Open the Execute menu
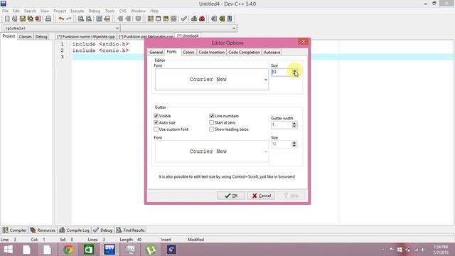The width and height of the screenshot is (455, 256). [x=77, y=11]
